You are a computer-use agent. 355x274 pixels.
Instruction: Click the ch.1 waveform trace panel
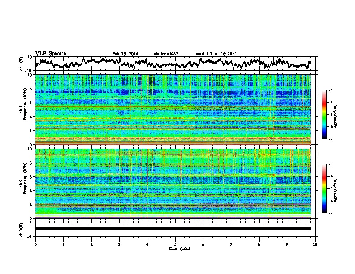click(x=175, y=64)
